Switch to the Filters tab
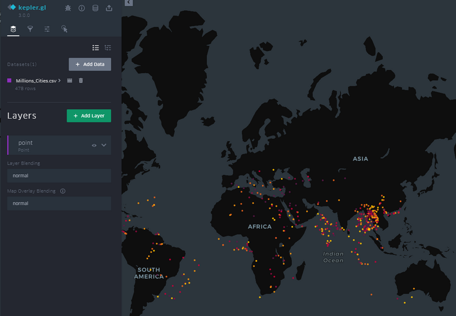The width and height of the screenshot is (456, 316). click(30, 28)
